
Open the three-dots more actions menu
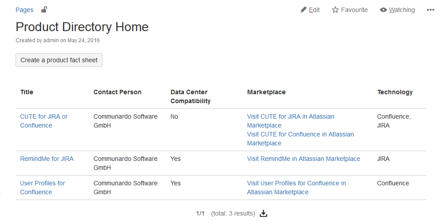430,10
